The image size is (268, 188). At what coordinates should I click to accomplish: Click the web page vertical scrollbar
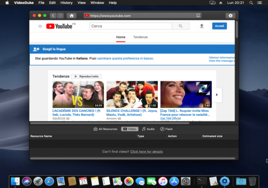[x=237, y=29]
